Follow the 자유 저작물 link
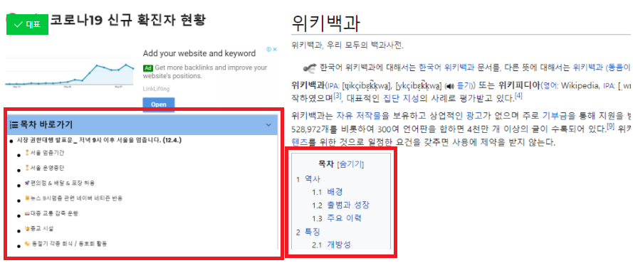This screenshot has height=263, width=633. [358, 117]
